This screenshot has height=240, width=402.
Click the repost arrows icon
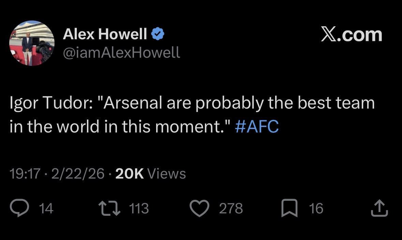point(110,208)
